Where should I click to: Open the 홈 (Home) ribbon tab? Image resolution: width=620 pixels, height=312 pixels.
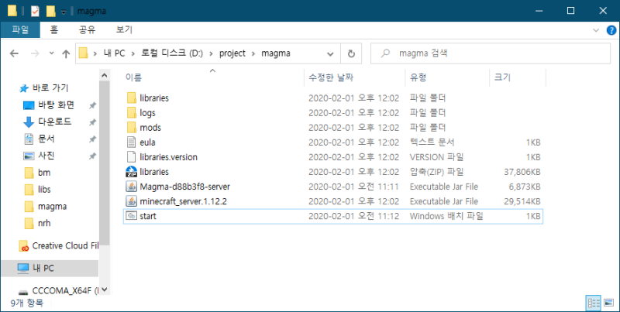(53, 29)
